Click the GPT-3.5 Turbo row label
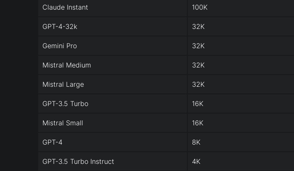 tap(65, 104)
